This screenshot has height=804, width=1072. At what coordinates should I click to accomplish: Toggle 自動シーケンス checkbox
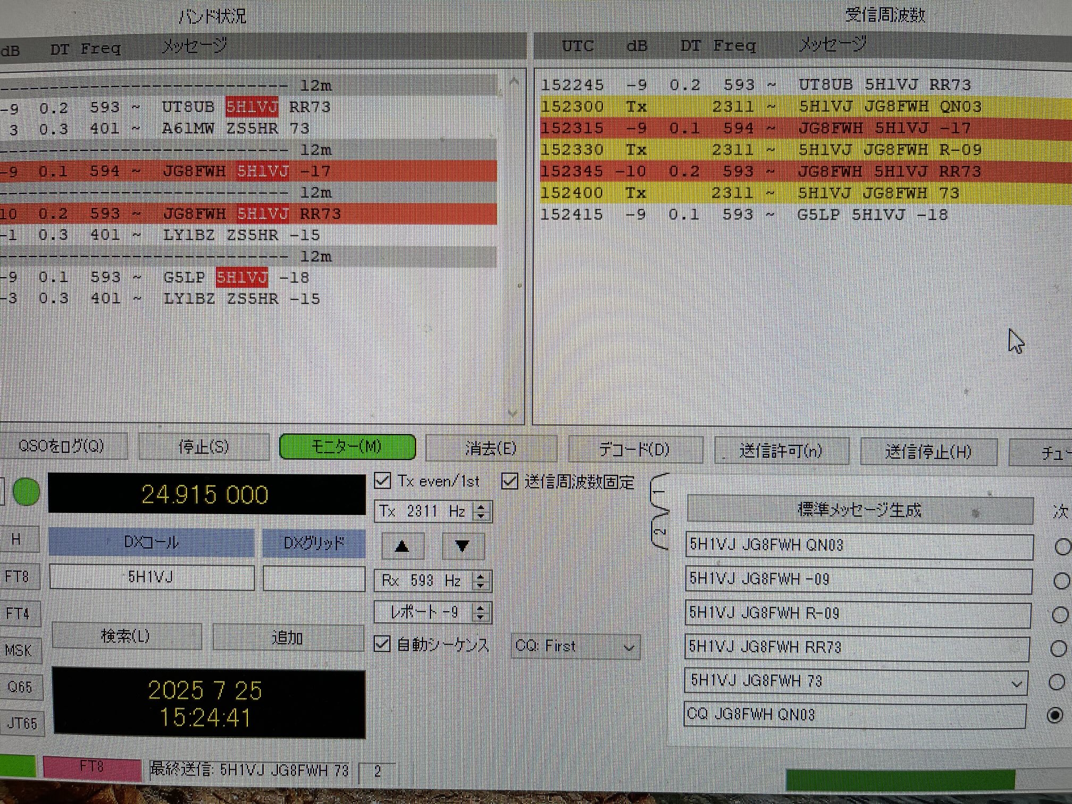382,644
